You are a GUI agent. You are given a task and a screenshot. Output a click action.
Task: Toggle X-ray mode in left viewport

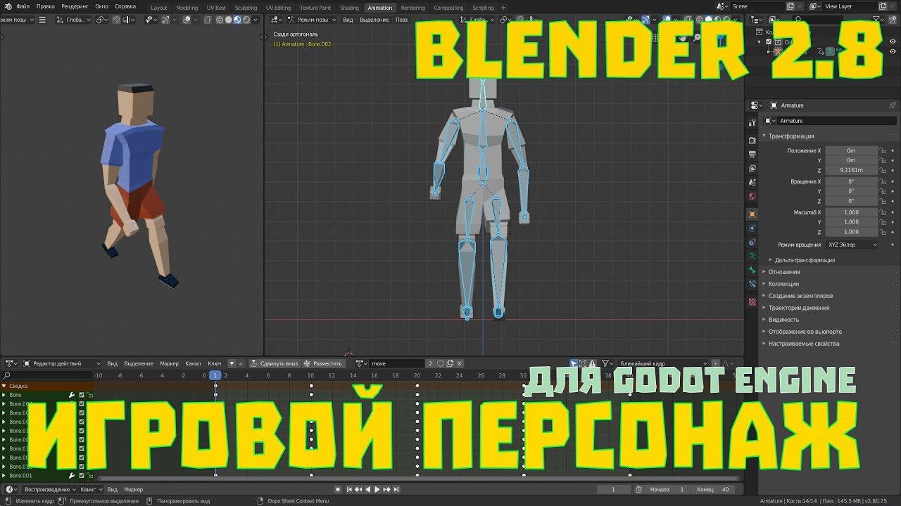[208, 20]
